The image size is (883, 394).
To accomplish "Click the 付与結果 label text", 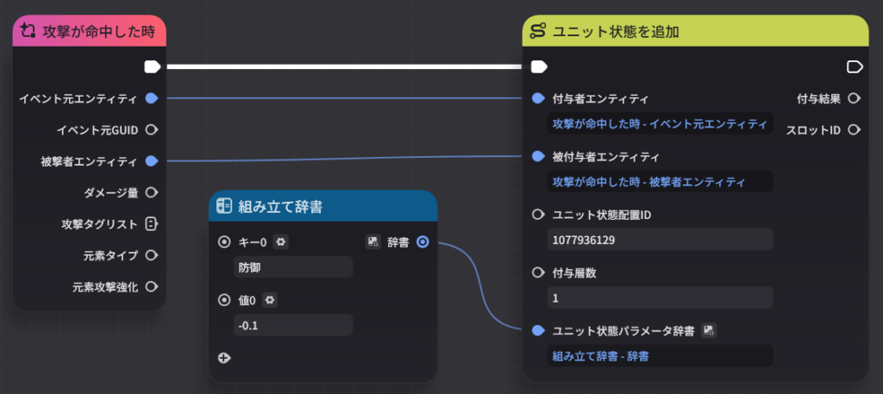I will click(x=819, y=99).
